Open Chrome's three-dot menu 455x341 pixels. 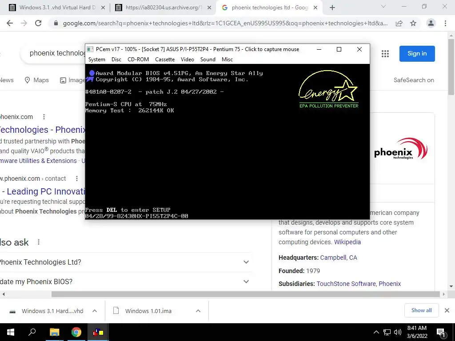tap(445, 23)
